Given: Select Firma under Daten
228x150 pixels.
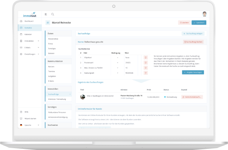Looking at the screenshot, I should pos(51,44).
